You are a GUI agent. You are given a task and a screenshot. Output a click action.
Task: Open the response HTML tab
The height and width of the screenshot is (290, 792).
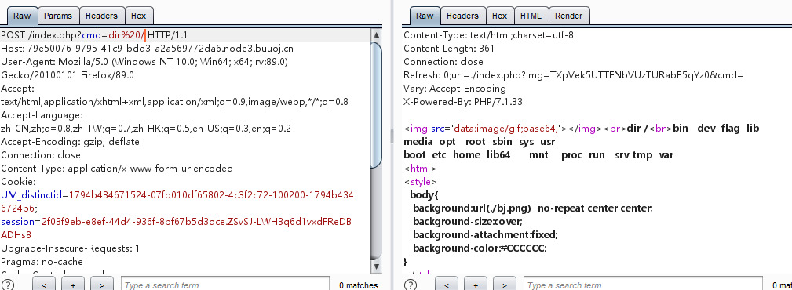531,16
